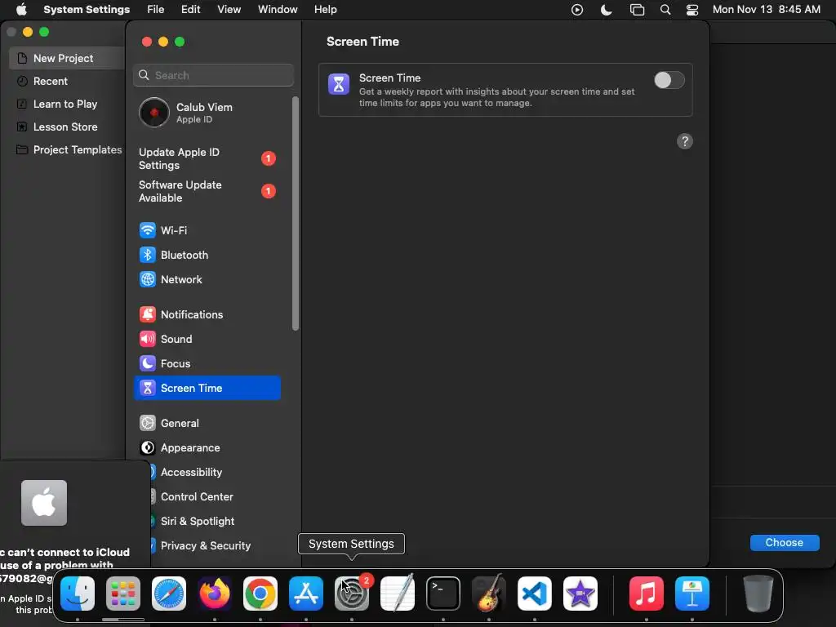Open the System Settings app menu
Viewport: 836px width, 627px height.
point(87,10)
